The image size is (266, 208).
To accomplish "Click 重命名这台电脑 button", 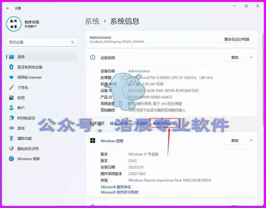I will point(237,39).
